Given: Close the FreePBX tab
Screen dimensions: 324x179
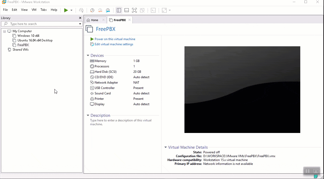Looking at the screenshot, I should [129, 20].
